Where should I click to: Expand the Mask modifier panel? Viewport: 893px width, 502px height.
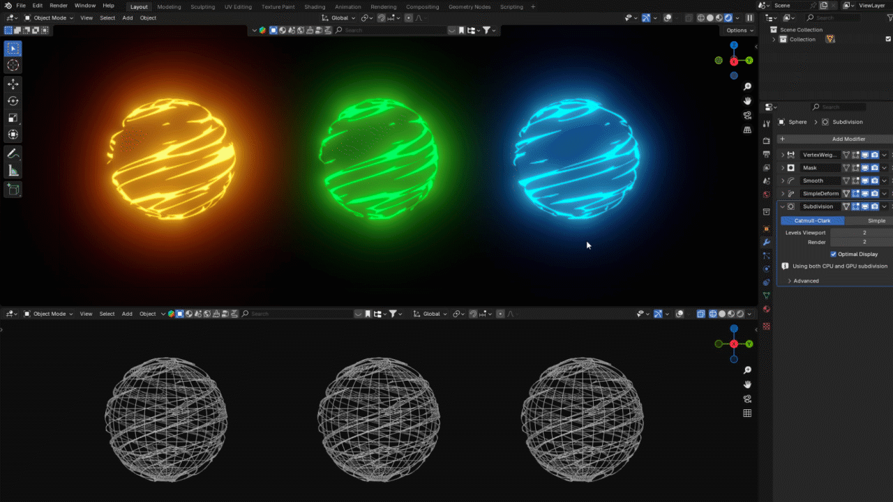[x=782, y=168]
